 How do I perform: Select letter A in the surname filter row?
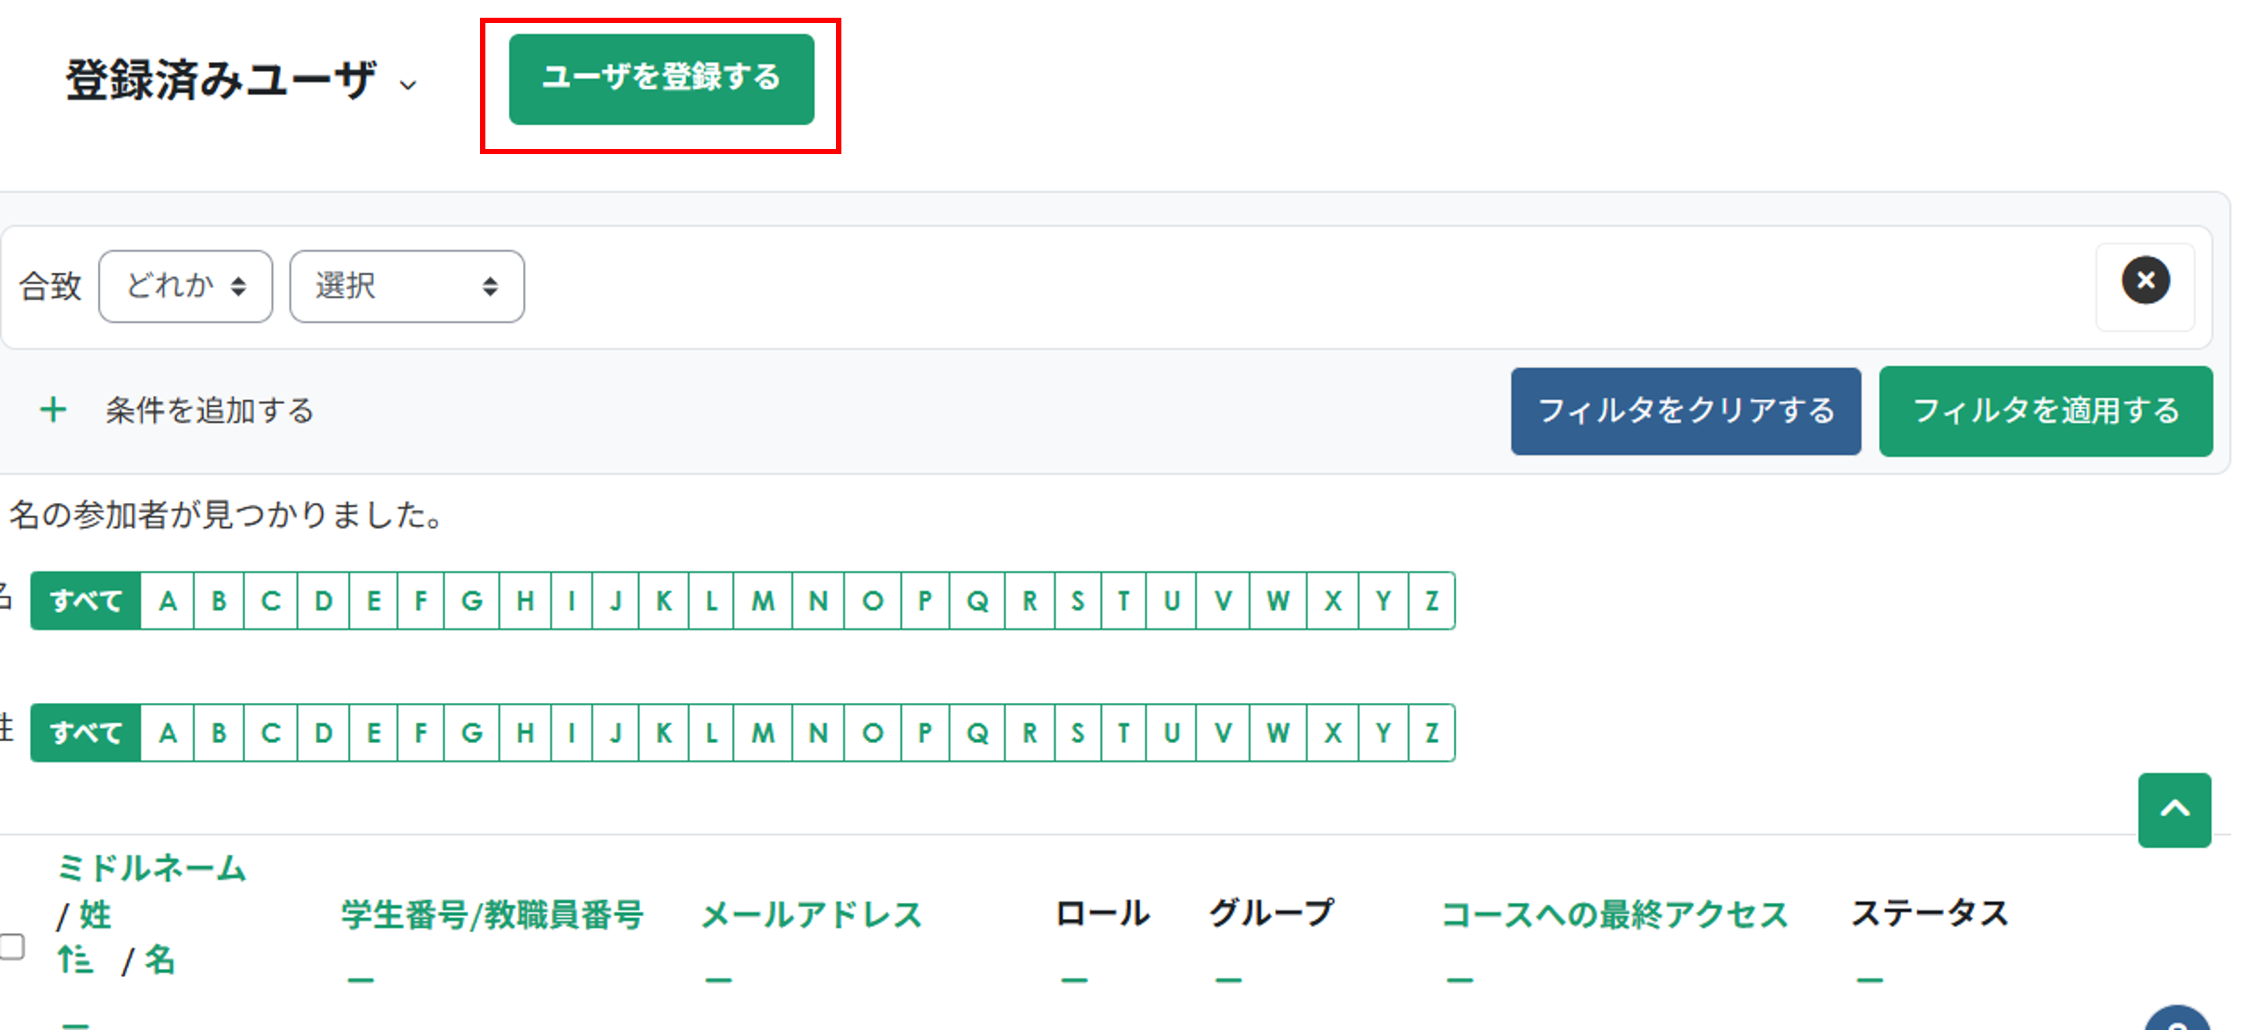[x=167, y=732]
